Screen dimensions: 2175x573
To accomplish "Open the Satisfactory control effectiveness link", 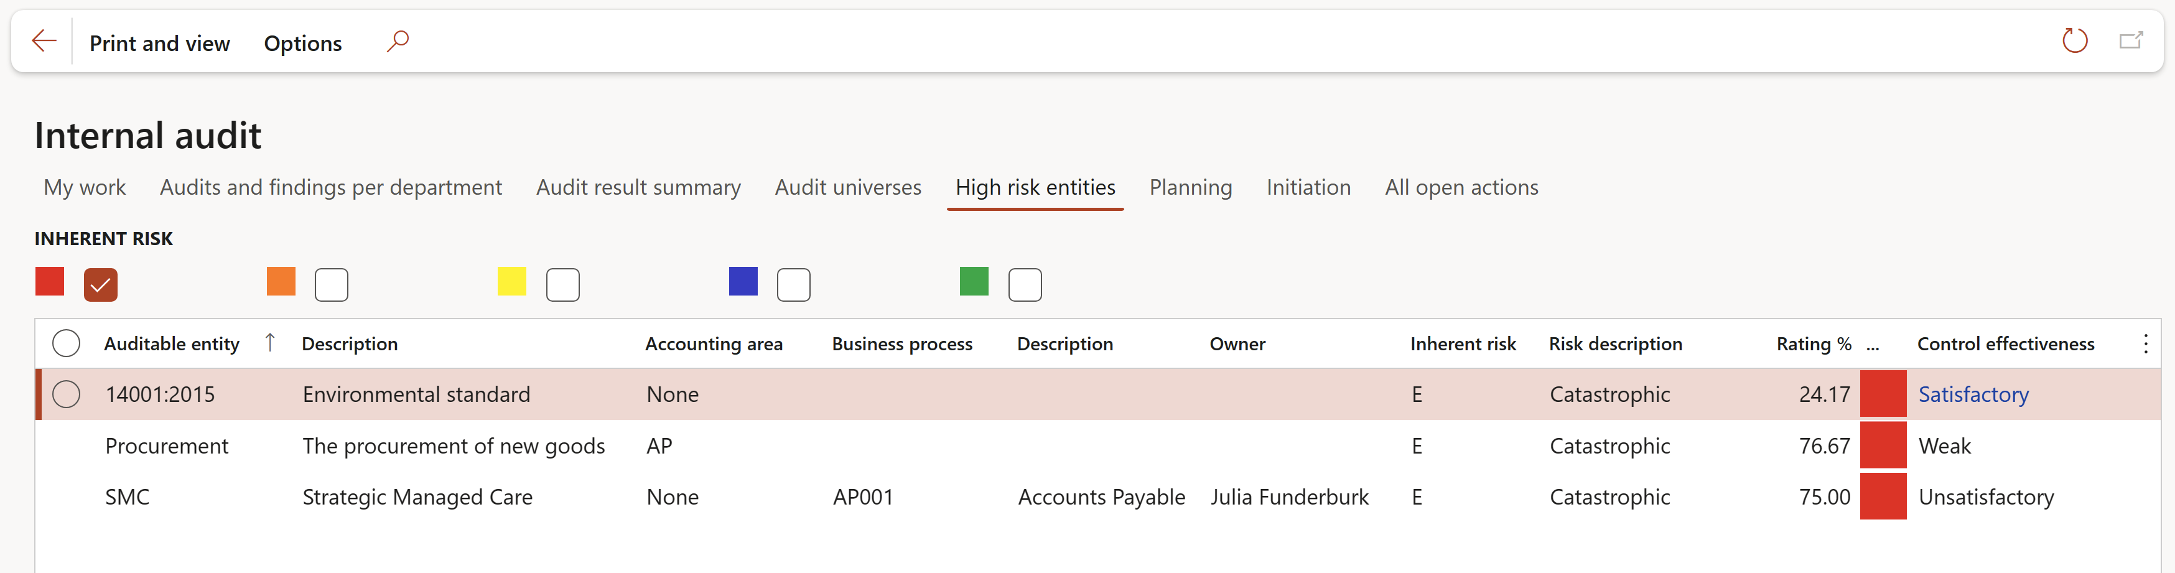I will 1973,394.
